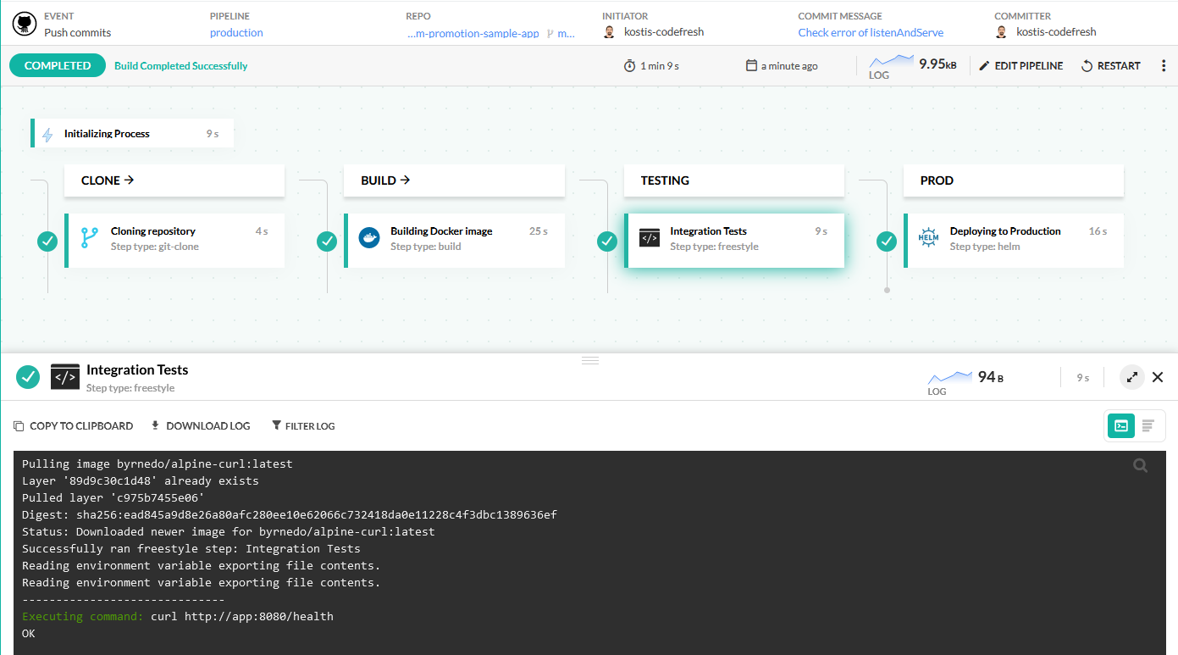Click the search icon in log console

[x=1141, y=465]
